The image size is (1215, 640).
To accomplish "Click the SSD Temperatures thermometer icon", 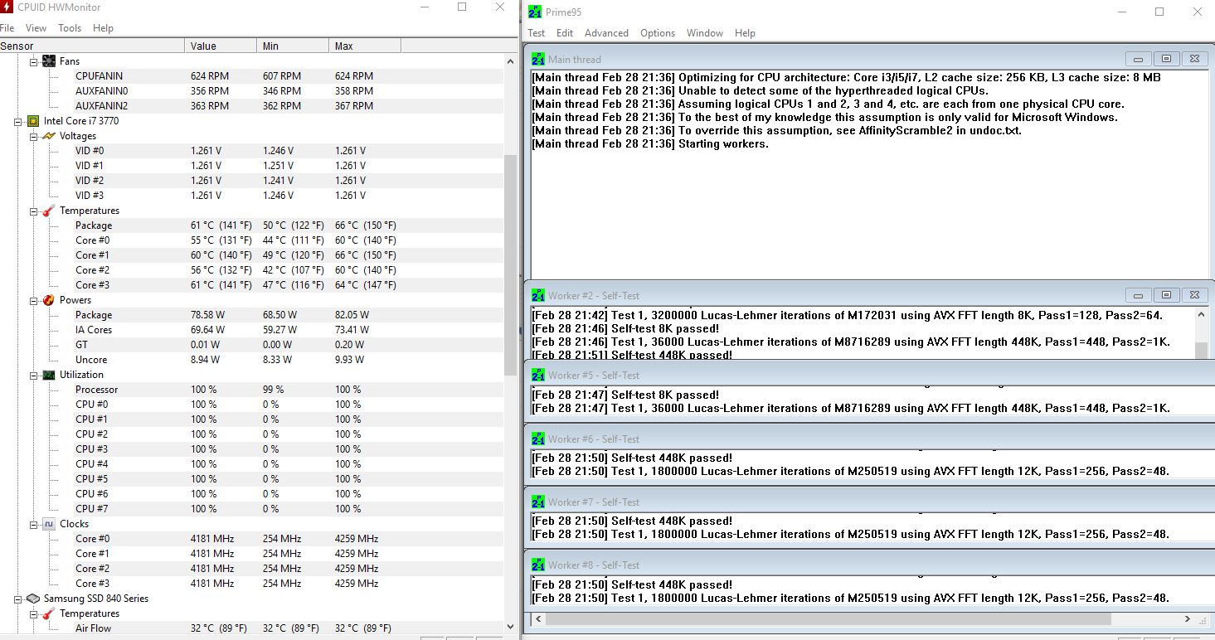I will tap(49, 613).
